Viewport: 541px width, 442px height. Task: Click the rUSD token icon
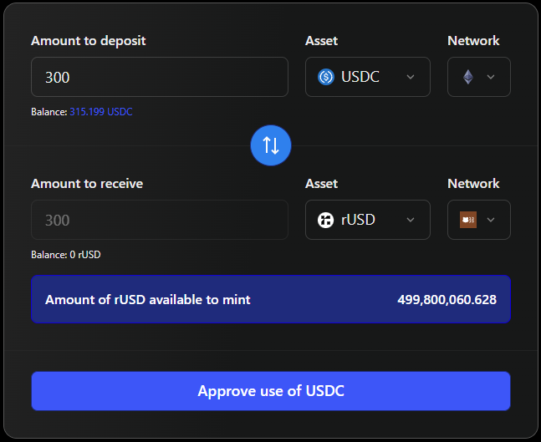coord(325,220)
